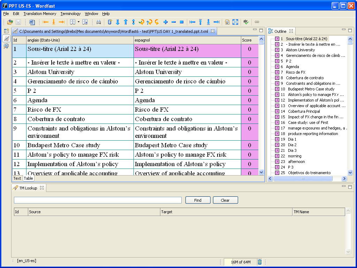Run spell check with the abc icon
357x268 pixels.
(246, 22)
